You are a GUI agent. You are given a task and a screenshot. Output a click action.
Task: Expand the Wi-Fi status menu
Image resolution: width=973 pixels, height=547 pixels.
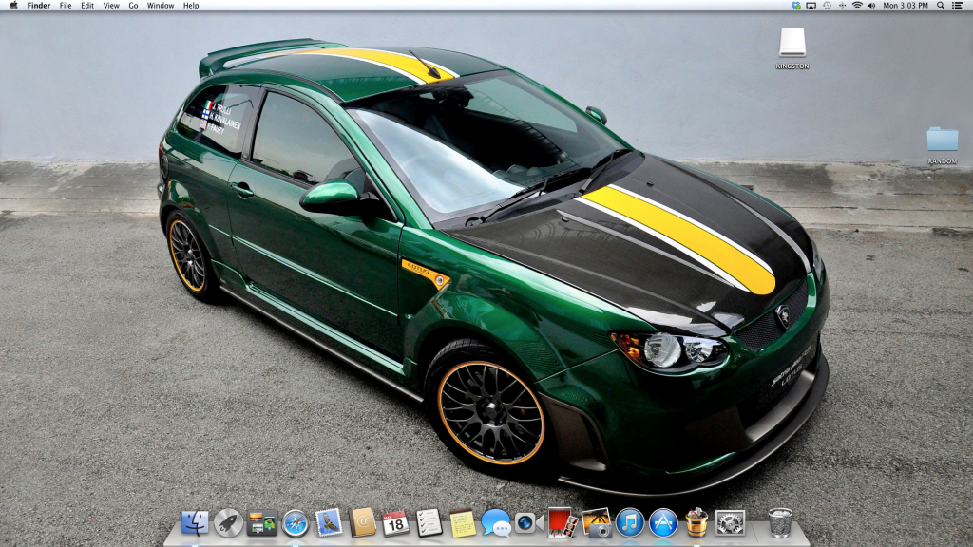pos(856,6)
